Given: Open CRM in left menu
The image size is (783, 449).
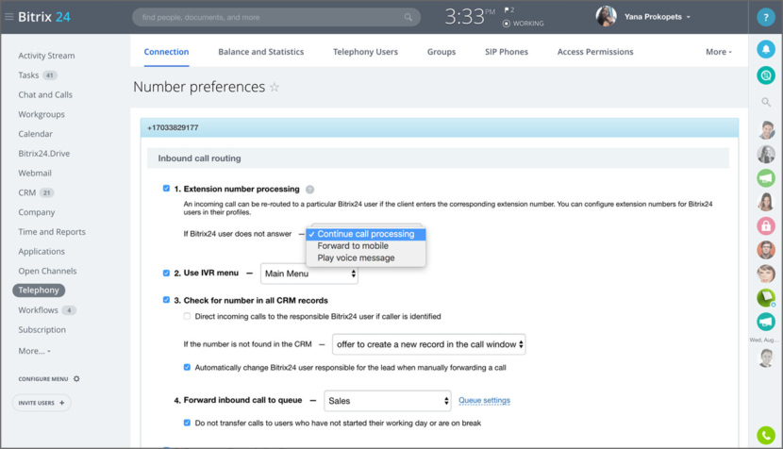Looking at the screenshot, I should click(27, 192).
